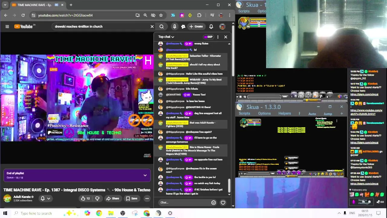Click the Create button on YouTube

coord(196,26)
